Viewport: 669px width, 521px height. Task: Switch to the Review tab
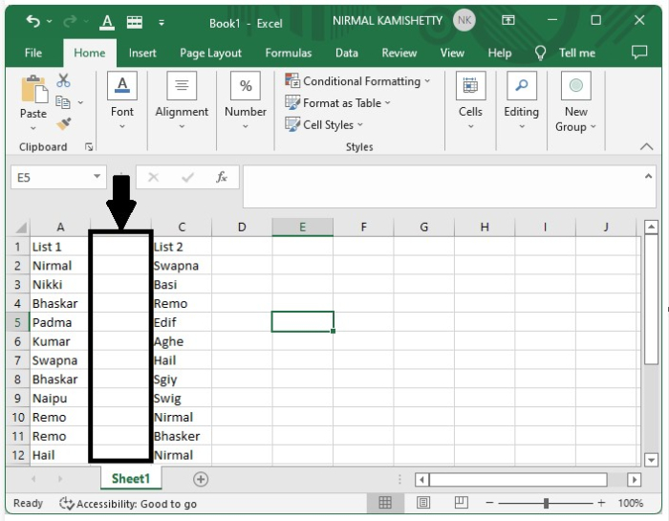(399, 53)
